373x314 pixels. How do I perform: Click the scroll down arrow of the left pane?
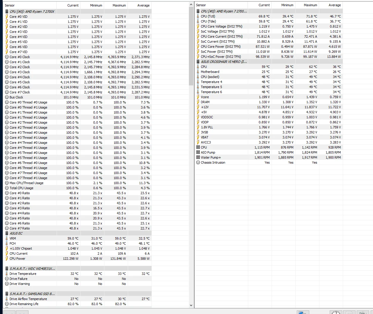[191, 305]
